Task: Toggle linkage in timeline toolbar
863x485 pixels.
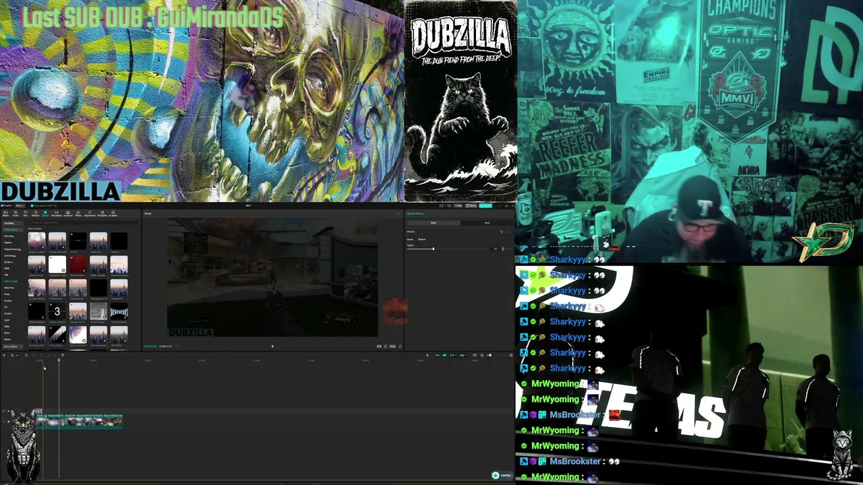Action: (452, 355)
